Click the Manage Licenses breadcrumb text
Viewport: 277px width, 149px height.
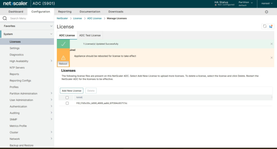click(x=117, y=18)
